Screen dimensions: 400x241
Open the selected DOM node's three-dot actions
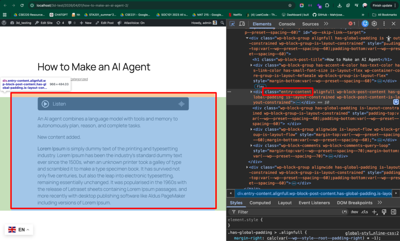[x=229, y=92]
